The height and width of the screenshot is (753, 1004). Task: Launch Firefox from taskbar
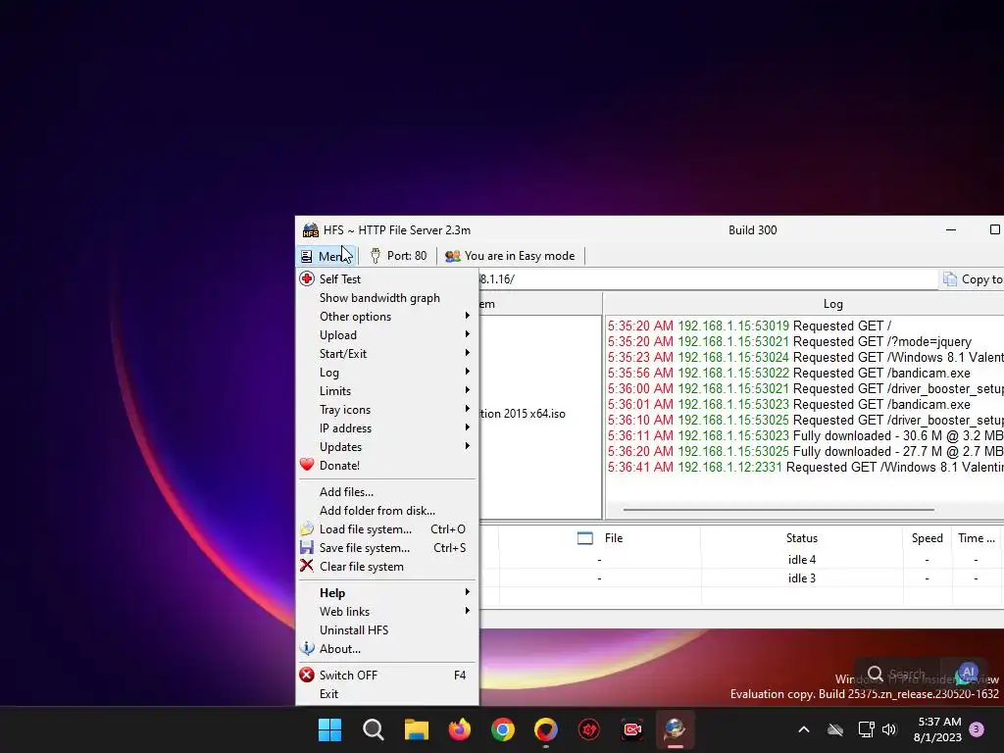coord(459,729)
